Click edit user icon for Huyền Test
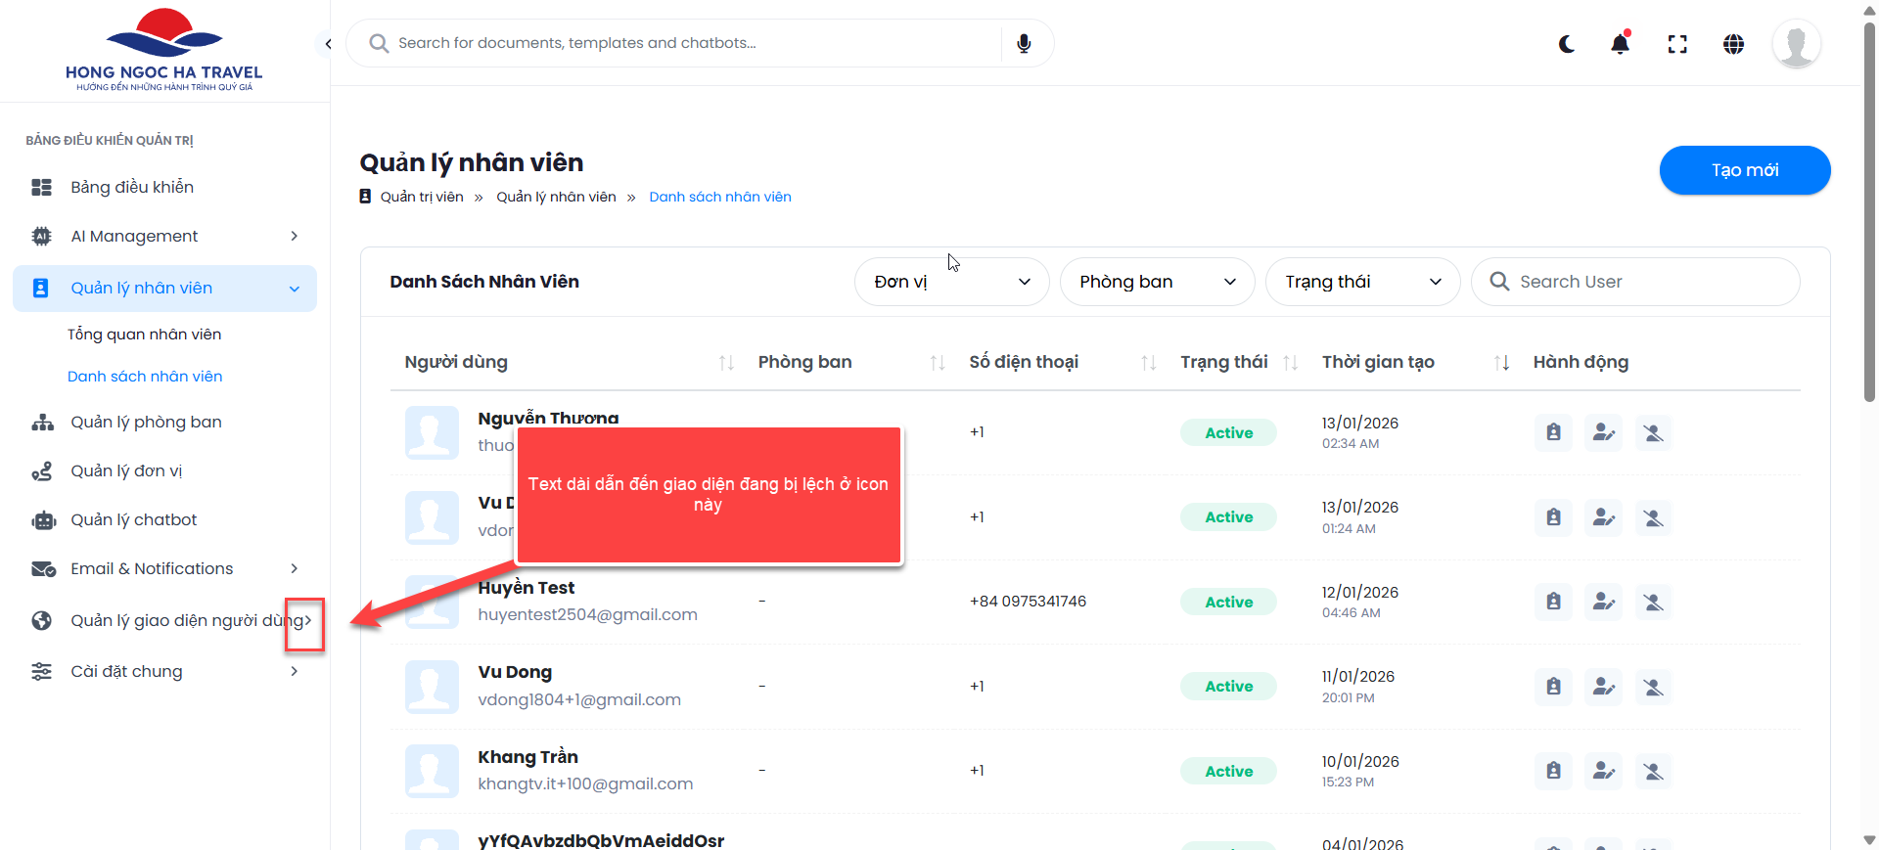This screenshot has height=850, width=1879. click(1603, 602)
